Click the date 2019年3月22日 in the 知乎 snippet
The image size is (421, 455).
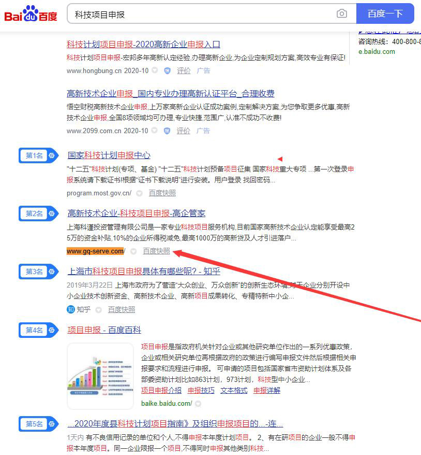[89, 285]
